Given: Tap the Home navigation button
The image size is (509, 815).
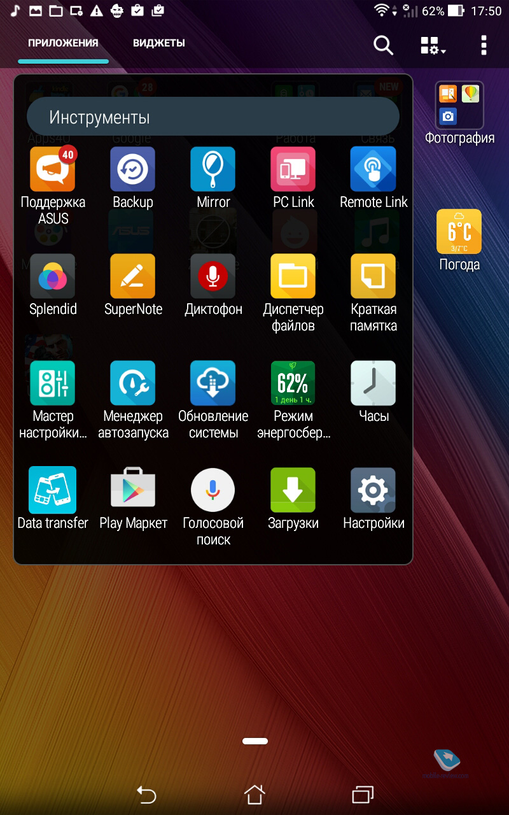Looking at the screenshot, I should [254, 794].
